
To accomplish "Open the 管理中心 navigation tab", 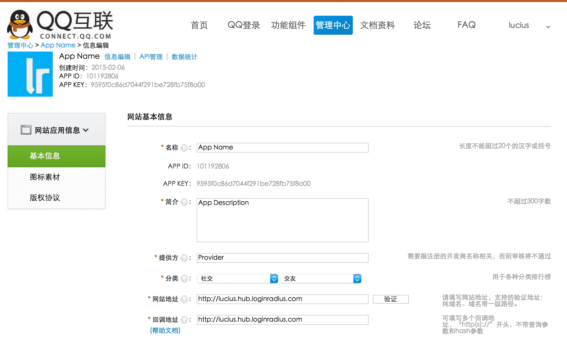I will coord(333,25).
